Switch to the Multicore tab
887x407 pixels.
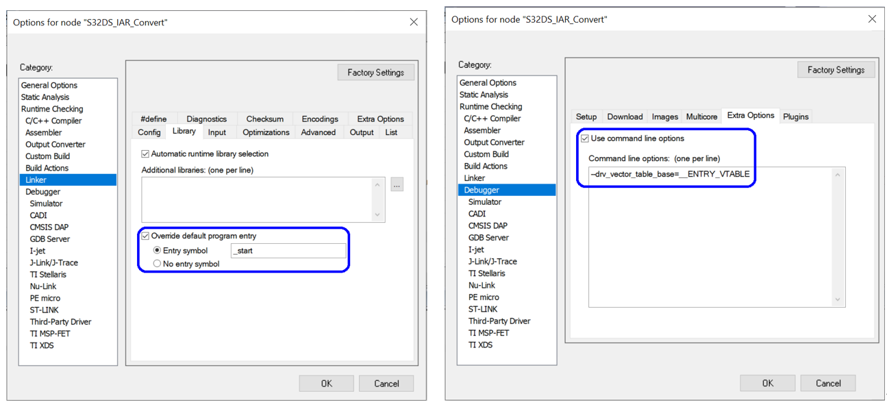701,116
